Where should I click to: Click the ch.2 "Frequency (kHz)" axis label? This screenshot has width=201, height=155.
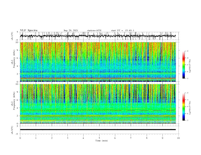point(14,101)
